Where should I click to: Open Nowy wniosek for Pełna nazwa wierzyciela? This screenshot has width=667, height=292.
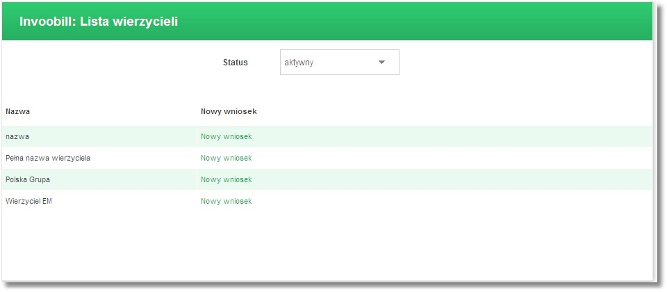click(x=227, y=159)
